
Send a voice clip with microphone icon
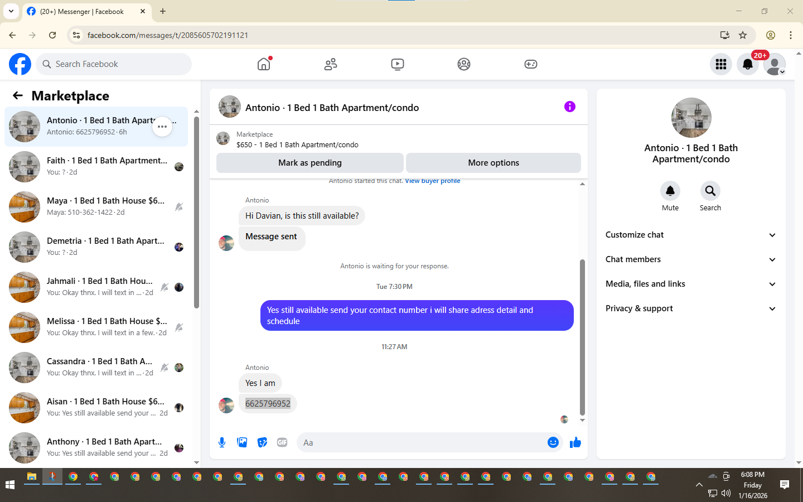[222, 442]
